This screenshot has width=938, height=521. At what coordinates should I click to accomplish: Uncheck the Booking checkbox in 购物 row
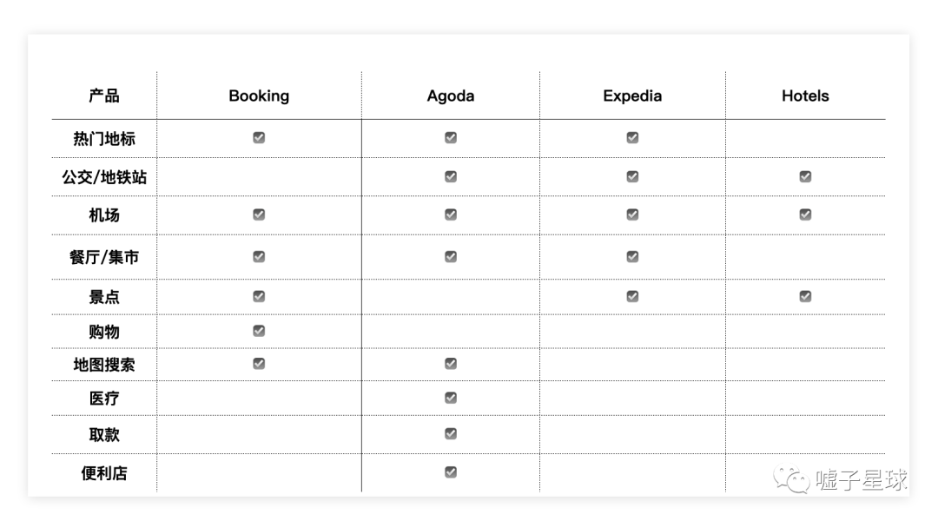tap(259, 331)
